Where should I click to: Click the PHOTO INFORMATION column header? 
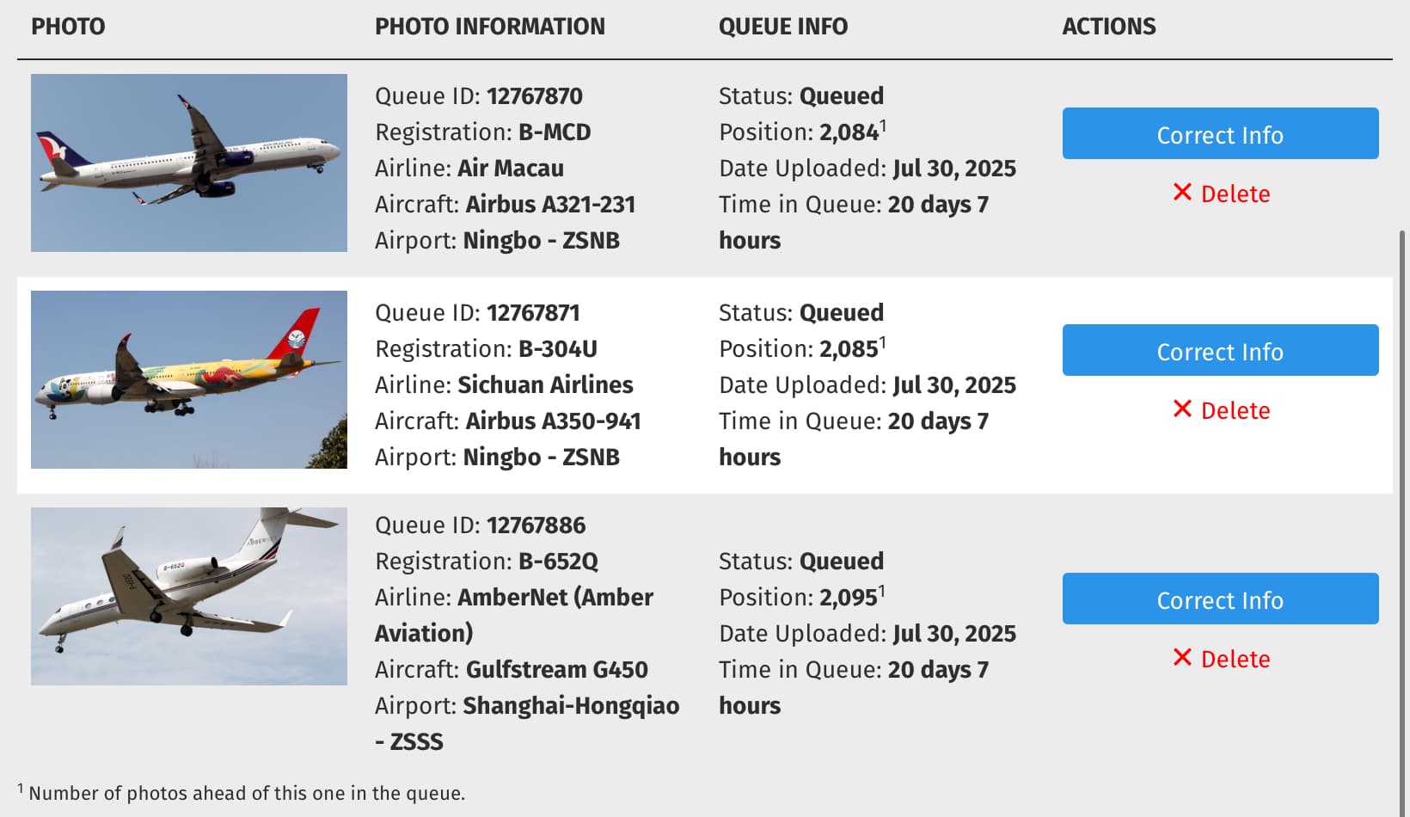click(x=490, y=27)
